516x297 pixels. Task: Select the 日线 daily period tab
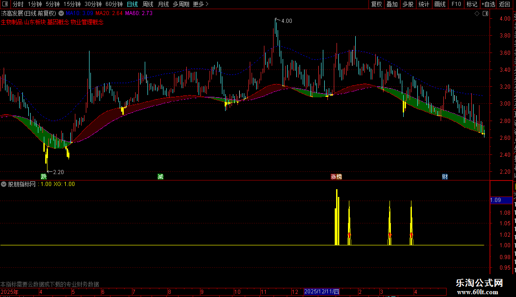[132, 4]
